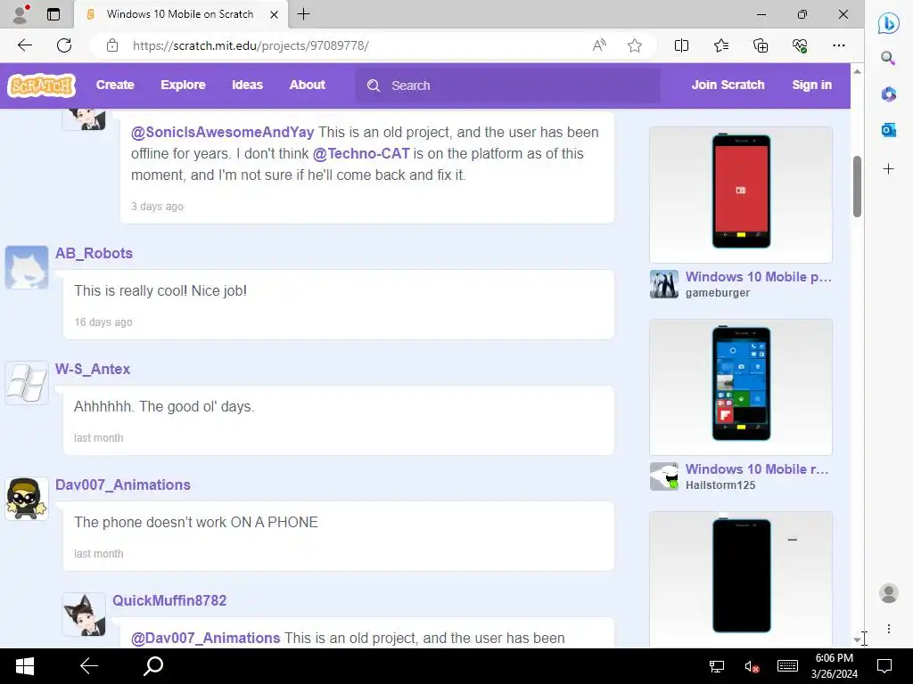Open the Windows Start menu

tap(24, 666)
